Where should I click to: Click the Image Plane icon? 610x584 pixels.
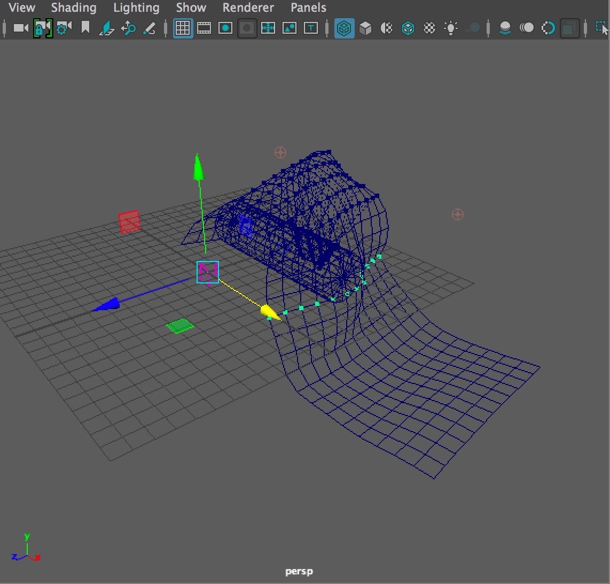pyautogui.click(x=107, y=28)
